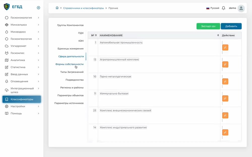Select Группы Компонентов tab

(70, 25)
